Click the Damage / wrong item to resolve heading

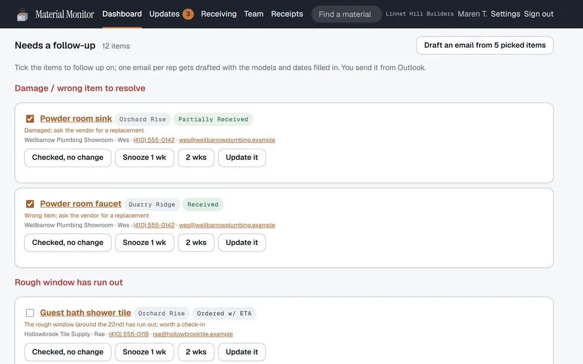coord(80,88)
